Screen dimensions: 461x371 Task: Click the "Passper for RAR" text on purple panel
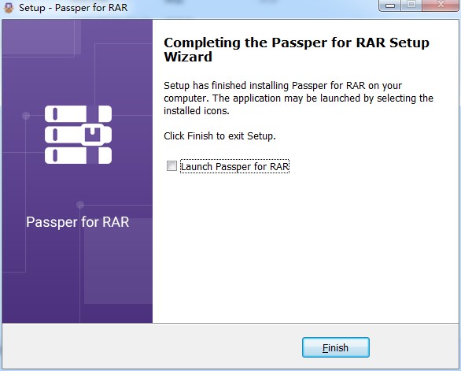click(78, 222)
